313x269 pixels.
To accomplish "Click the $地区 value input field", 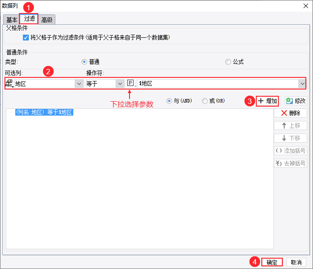I will (218, 84).
